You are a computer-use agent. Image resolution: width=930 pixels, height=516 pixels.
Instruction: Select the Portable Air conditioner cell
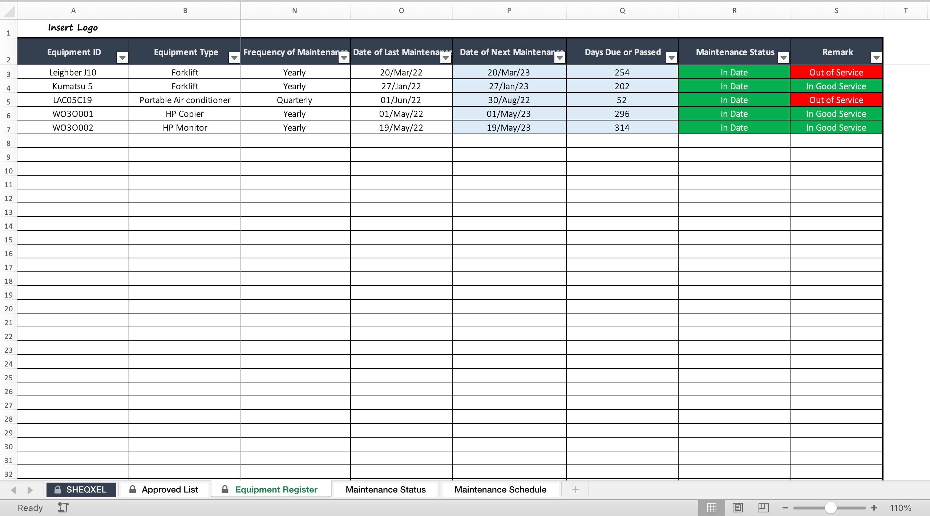[x=185, y=100]
